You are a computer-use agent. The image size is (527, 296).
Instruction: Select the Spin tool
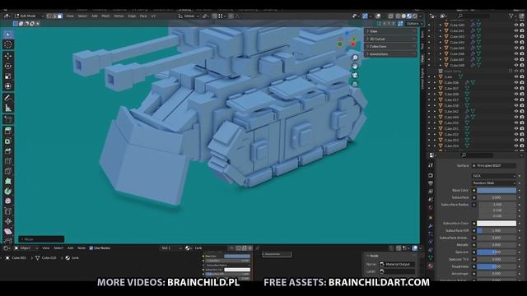8,192
